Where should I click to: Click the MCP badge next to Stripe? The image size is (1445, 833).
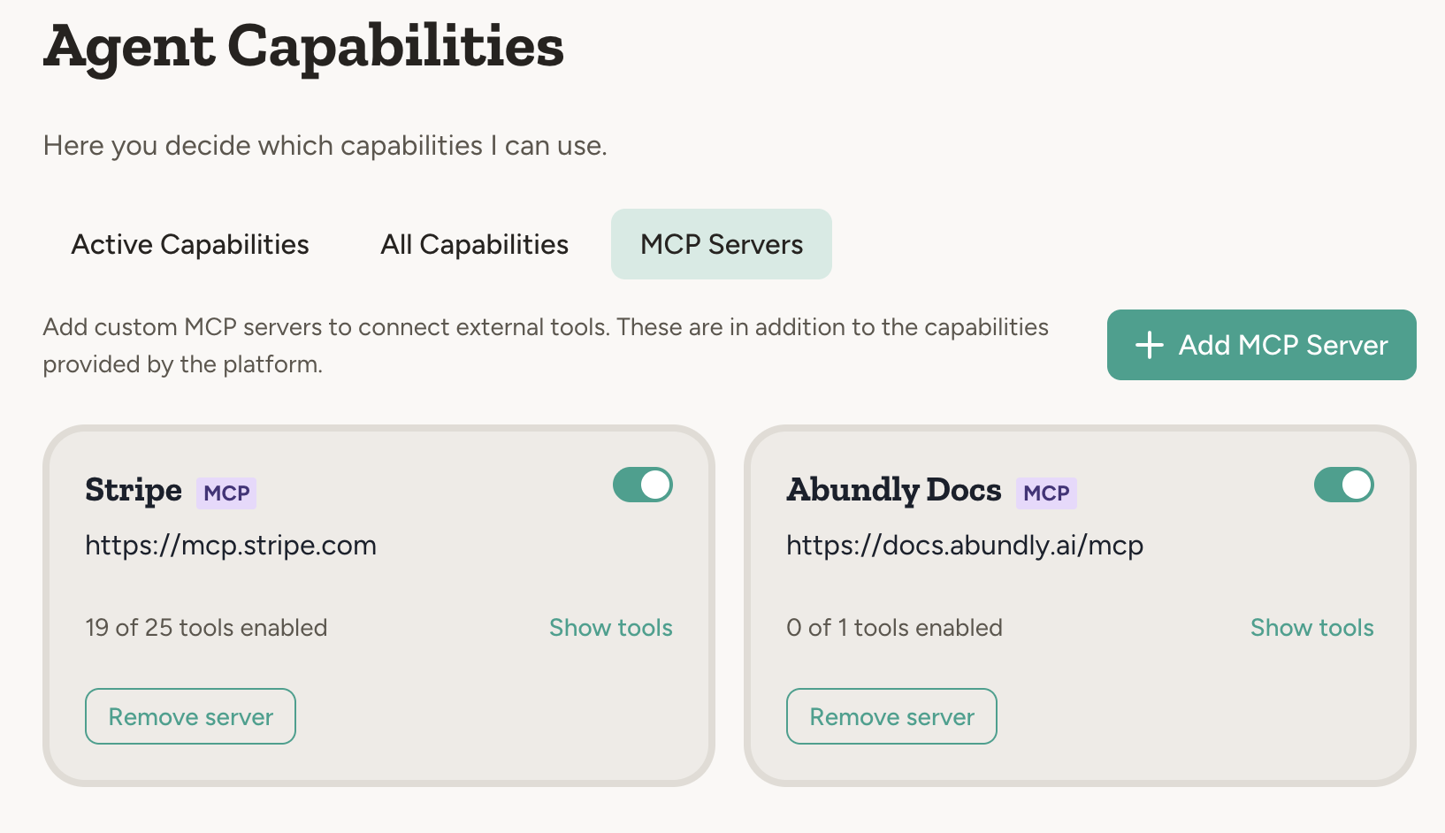tap(226, 493)
